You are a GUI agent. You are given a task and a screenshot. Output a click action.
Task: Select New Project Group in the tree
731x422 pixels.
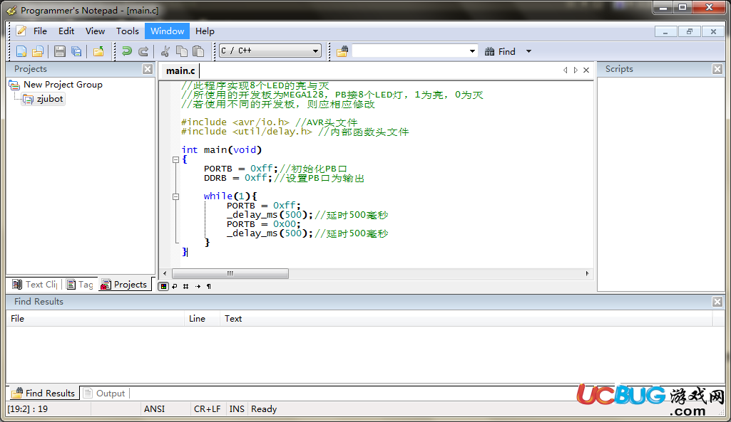click(x=63, y=85)
